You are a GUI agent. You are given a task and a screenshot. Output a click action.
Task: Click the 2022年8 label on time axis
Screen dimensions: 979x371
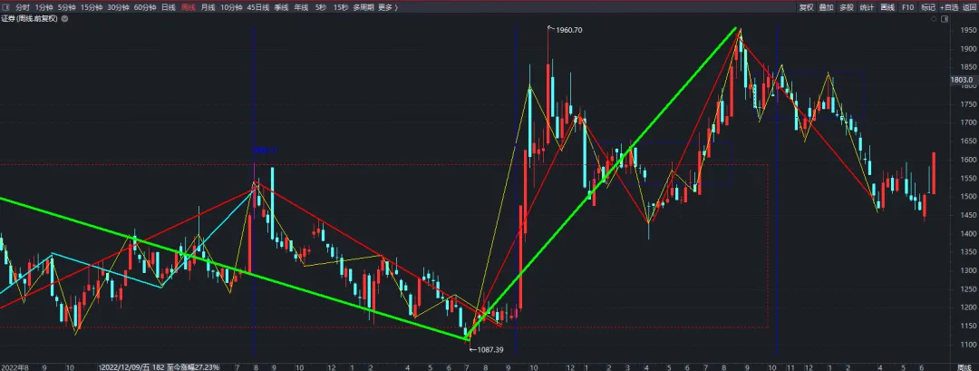tap(15, 367)
